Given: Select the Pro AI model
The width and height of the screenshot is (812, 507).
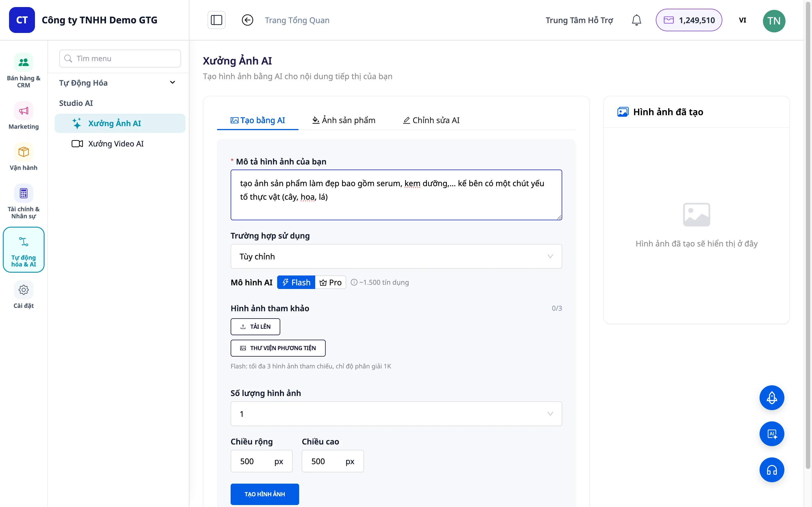Looking at the screenshot, I should tap(330, 282).
